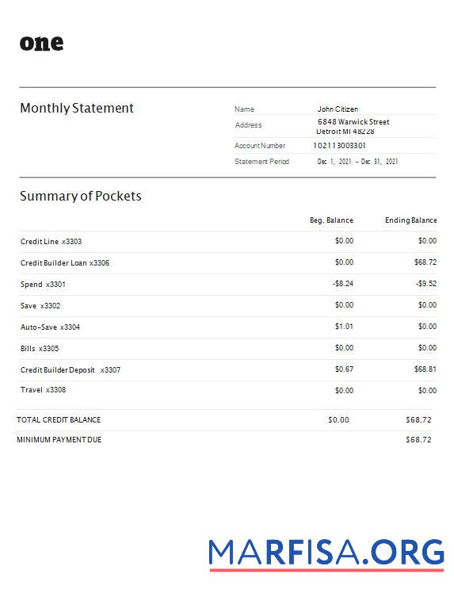
Task: Click the MINIMUM PAYMENT DUE amount $68.72
Action: click(x=418, y=439)
